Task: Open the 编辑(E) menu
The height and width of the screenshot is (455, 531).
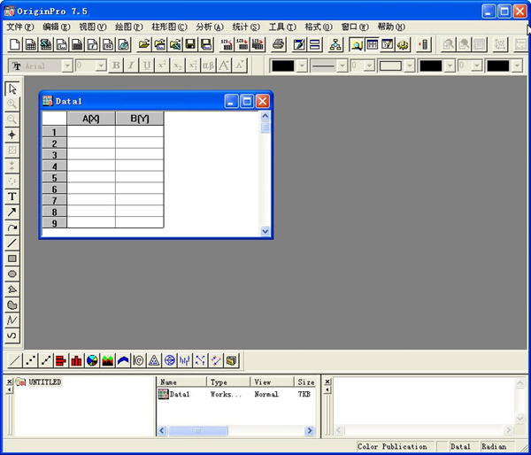Action: 57,27
